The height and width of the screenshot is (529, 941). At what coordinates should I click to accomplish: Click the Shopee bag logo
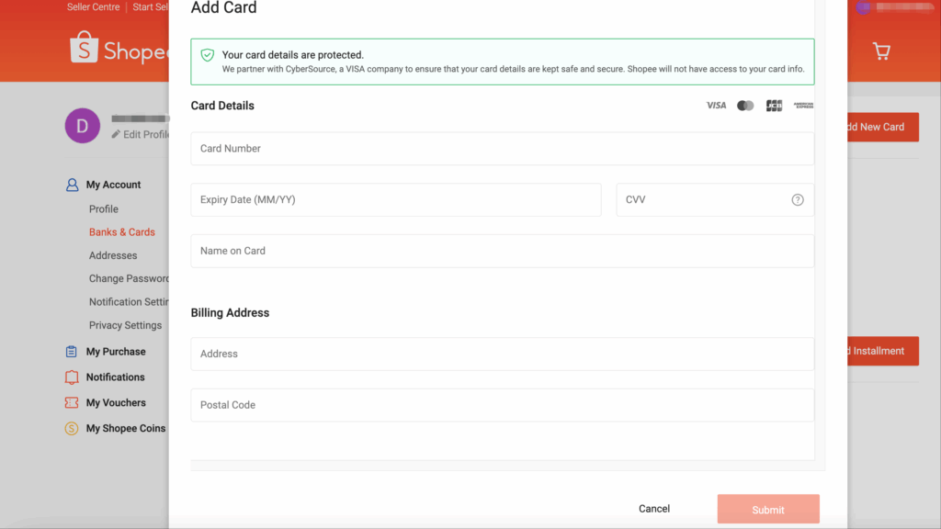(x=84, y=48)
